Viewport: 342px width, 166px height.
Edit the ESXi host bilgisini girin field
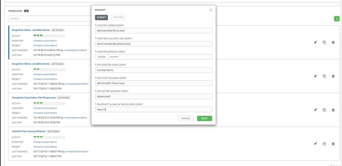153,83
